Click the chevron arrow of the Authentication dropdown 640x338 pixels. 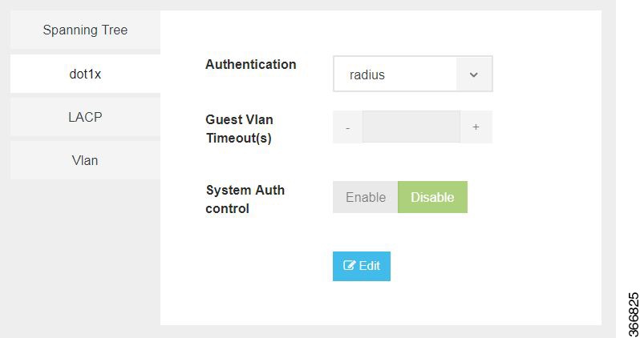(473, 74)
